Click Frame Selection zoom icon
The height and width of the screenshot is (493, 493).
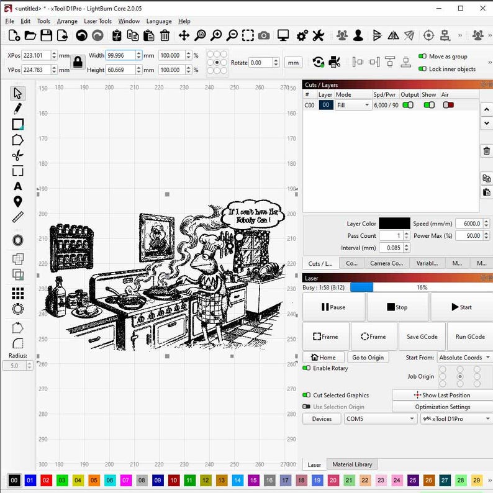coord(248,35)
